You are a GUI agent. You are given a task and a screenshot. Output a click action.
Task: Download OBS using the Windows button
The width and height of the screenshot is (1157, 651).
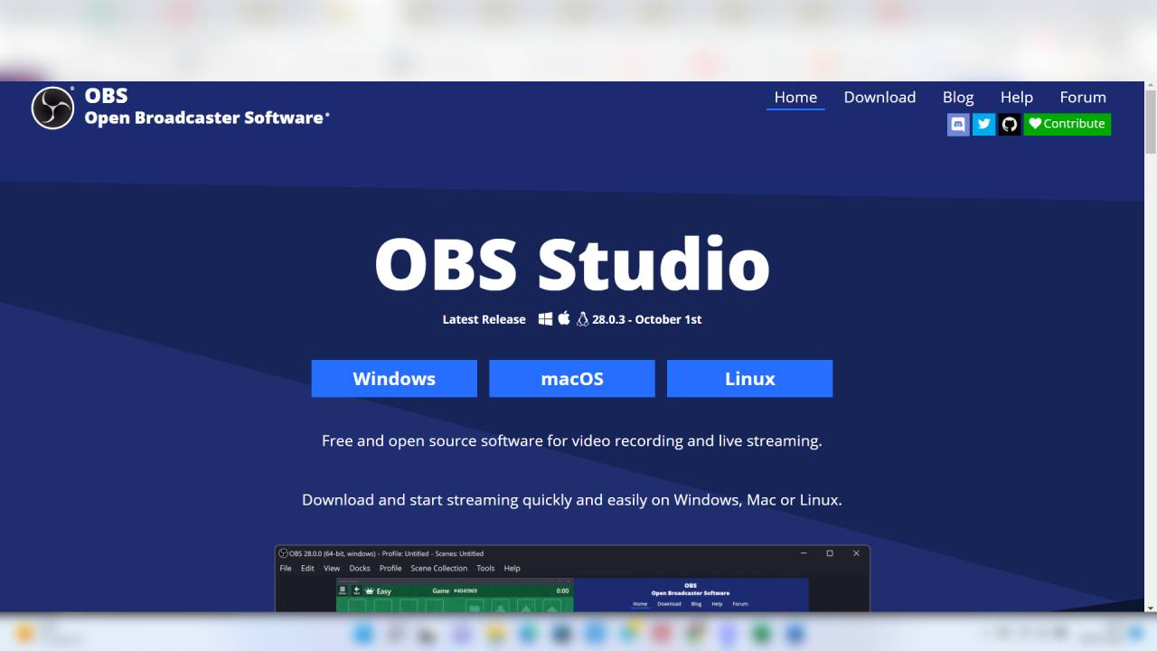pos(394,378)
